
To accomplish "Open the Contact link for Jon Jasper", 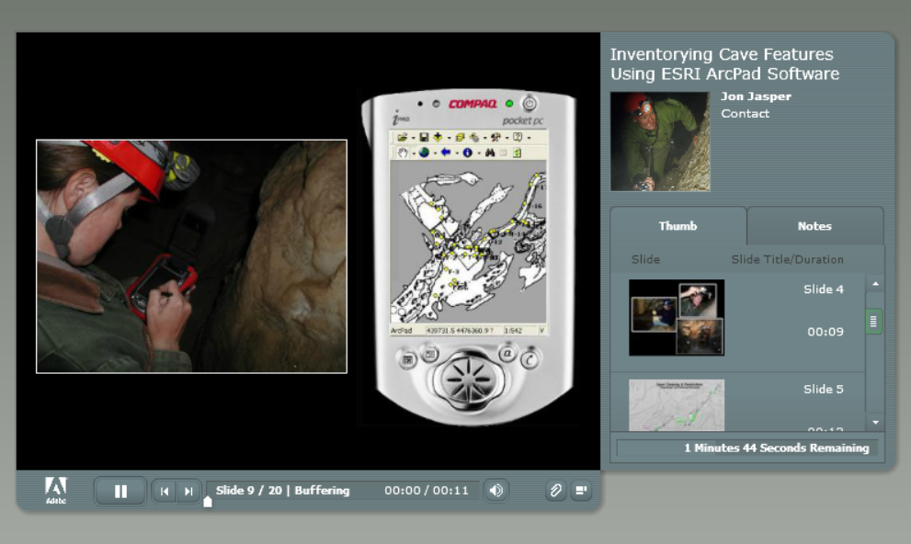I will 745,114.
